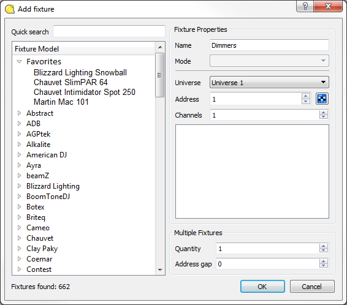
Task: Confirm with the OK button
Action: (x=262, y=287)
